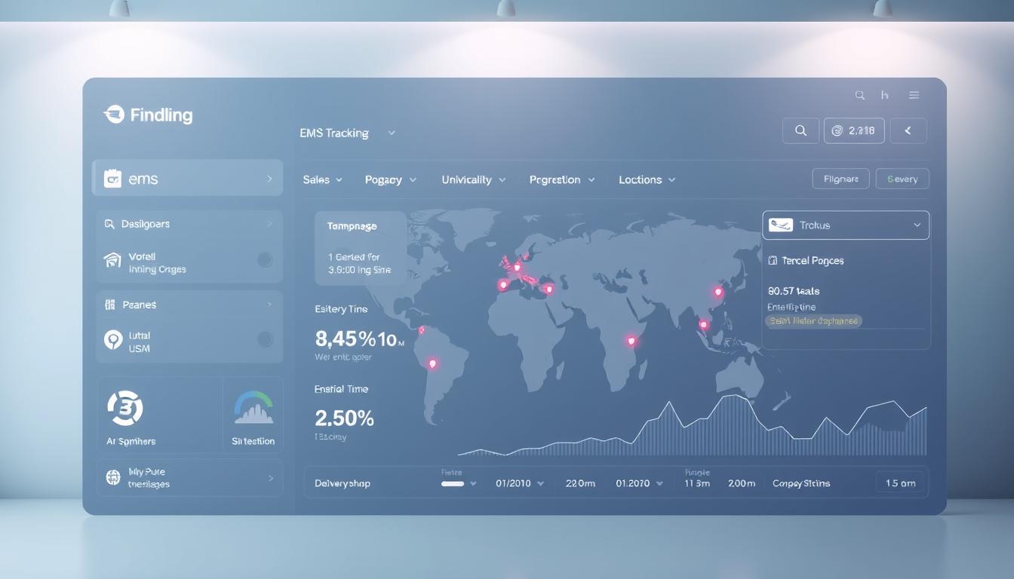Toggle the Lutal USM switch
This screenshot has height=579, width=1014.
[265, 339]
